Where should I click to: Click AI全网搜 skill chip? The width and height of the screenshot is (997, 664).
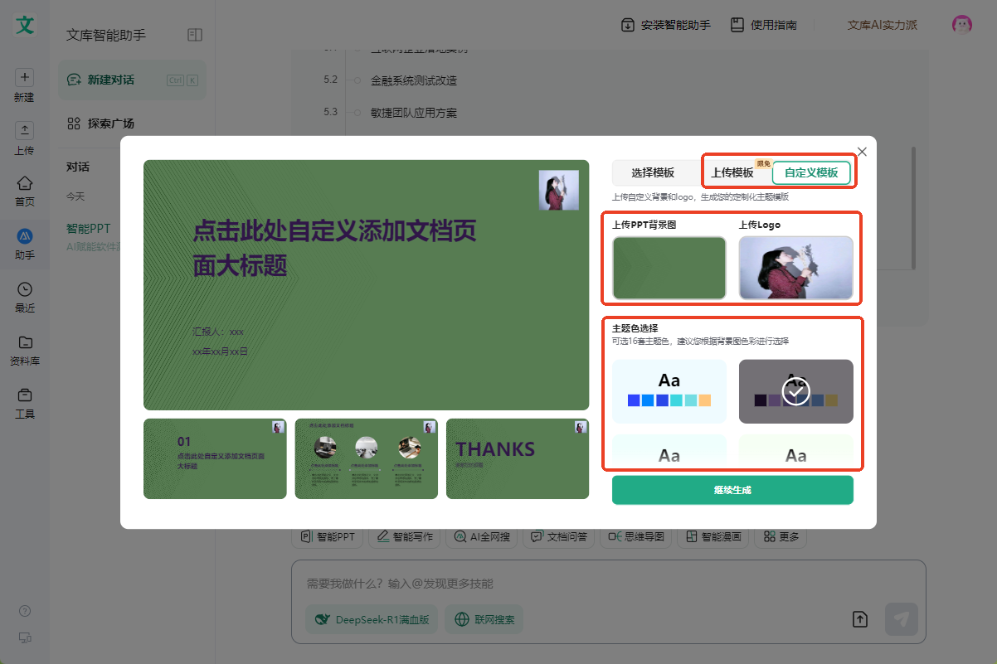click(x=482, y=536)
